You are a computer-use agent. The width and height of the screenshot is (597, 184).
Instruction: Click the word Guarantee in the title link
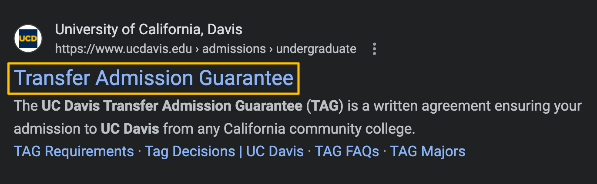(x=246, y=78)
